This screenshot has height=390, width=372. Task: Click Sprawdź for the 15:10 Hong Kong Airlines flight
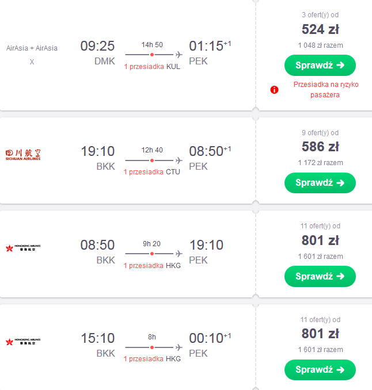pos(320,370)
